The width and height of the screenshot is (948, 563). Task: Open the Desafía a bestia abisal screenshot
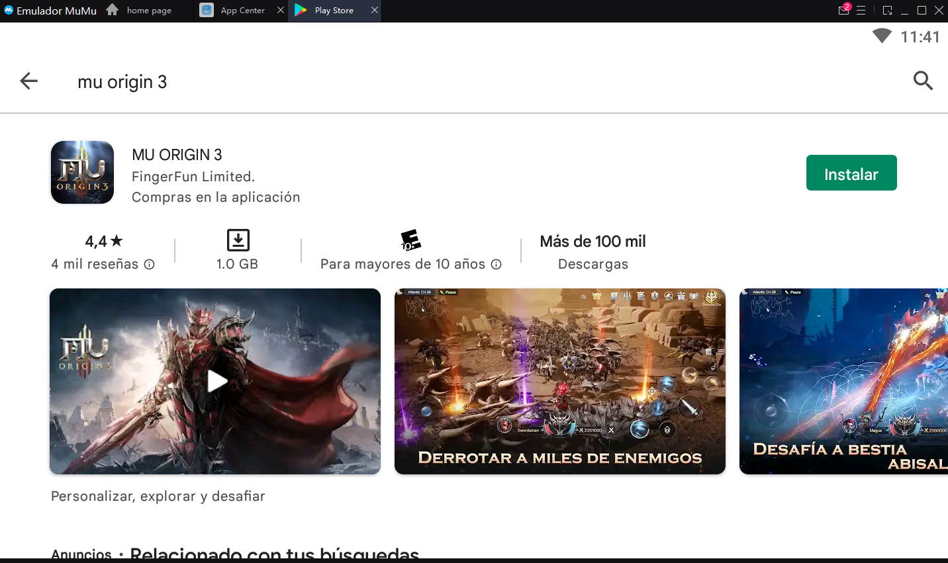point(843,381)
